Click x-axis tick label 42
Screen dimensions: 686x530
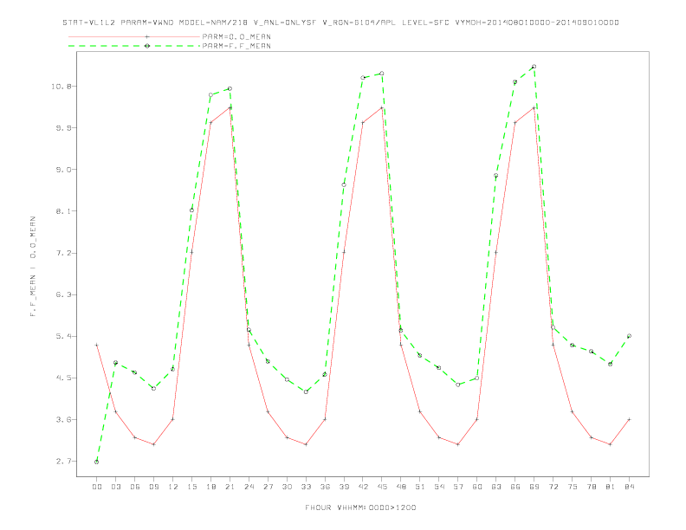coord(363,487)
